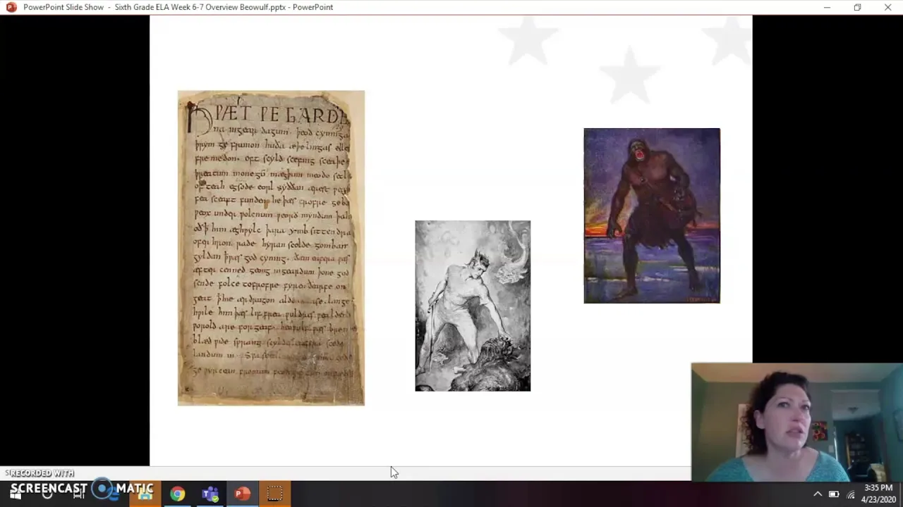903x507 pixels.
Task: Minimize the PowerPoint slide show window
Action: 827,7
